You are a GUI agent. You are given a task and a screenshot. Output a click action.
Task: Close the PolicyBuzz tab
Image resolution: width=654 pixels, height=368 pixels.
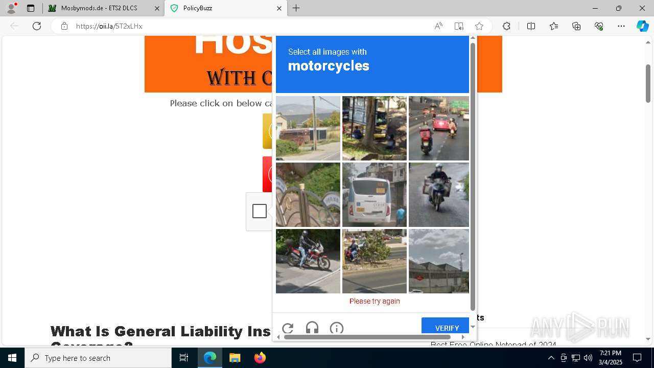(x=279, y=8)
